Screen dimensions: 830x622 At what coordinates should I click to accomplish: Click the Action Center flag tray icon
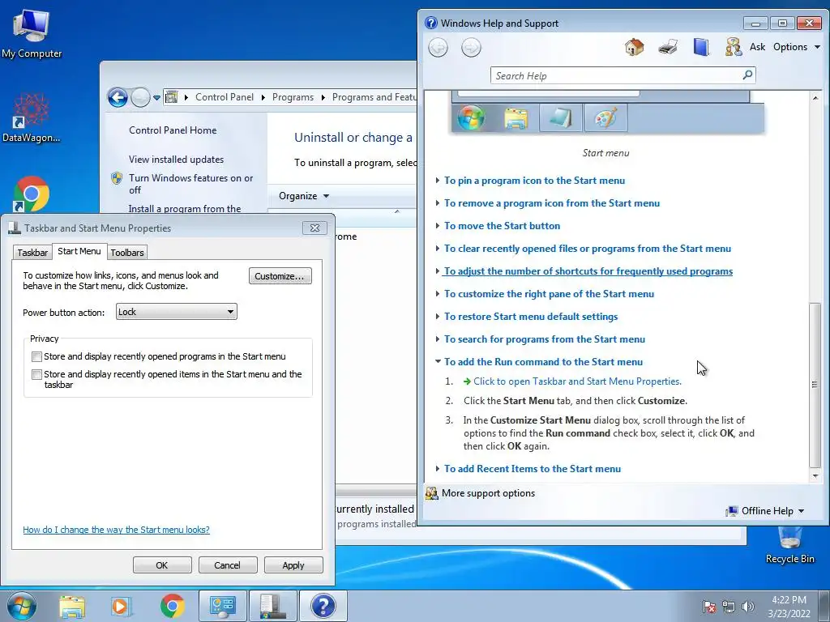coord(708,607)
